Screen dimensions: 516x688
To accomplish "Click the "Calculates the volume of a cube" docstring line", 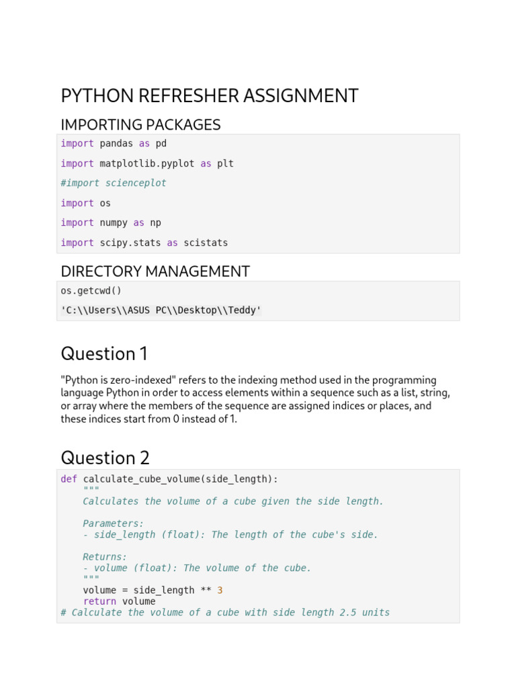I will [233, 501].
